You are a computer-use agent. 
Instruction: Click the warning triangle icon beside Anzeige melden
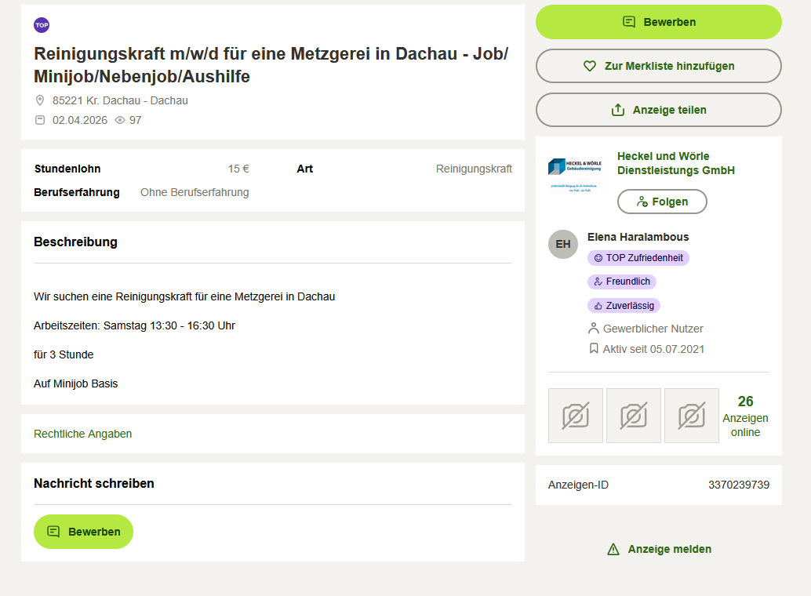pos(613,550)
